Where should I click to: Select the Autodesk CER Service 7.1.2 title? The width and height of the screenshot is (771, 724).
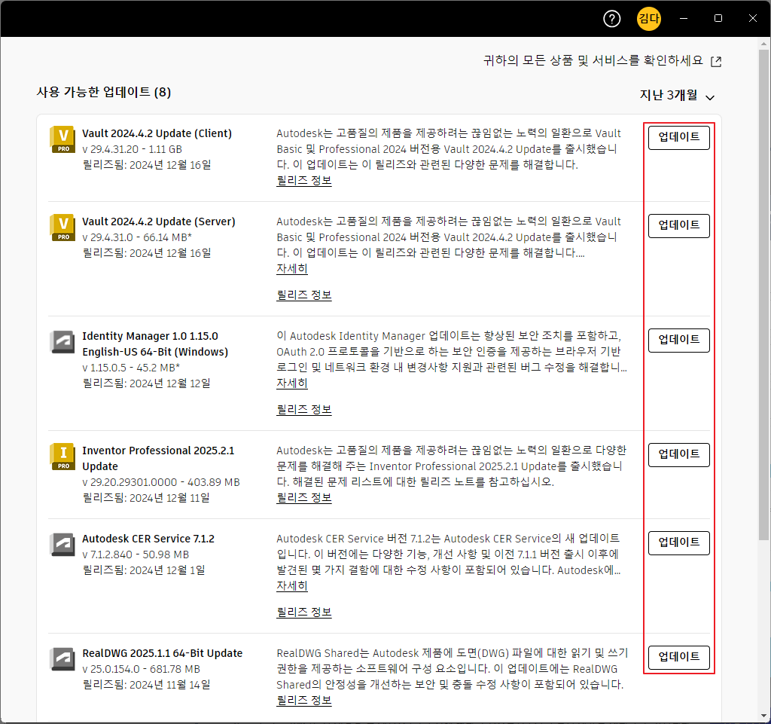[x=148, y=539]
